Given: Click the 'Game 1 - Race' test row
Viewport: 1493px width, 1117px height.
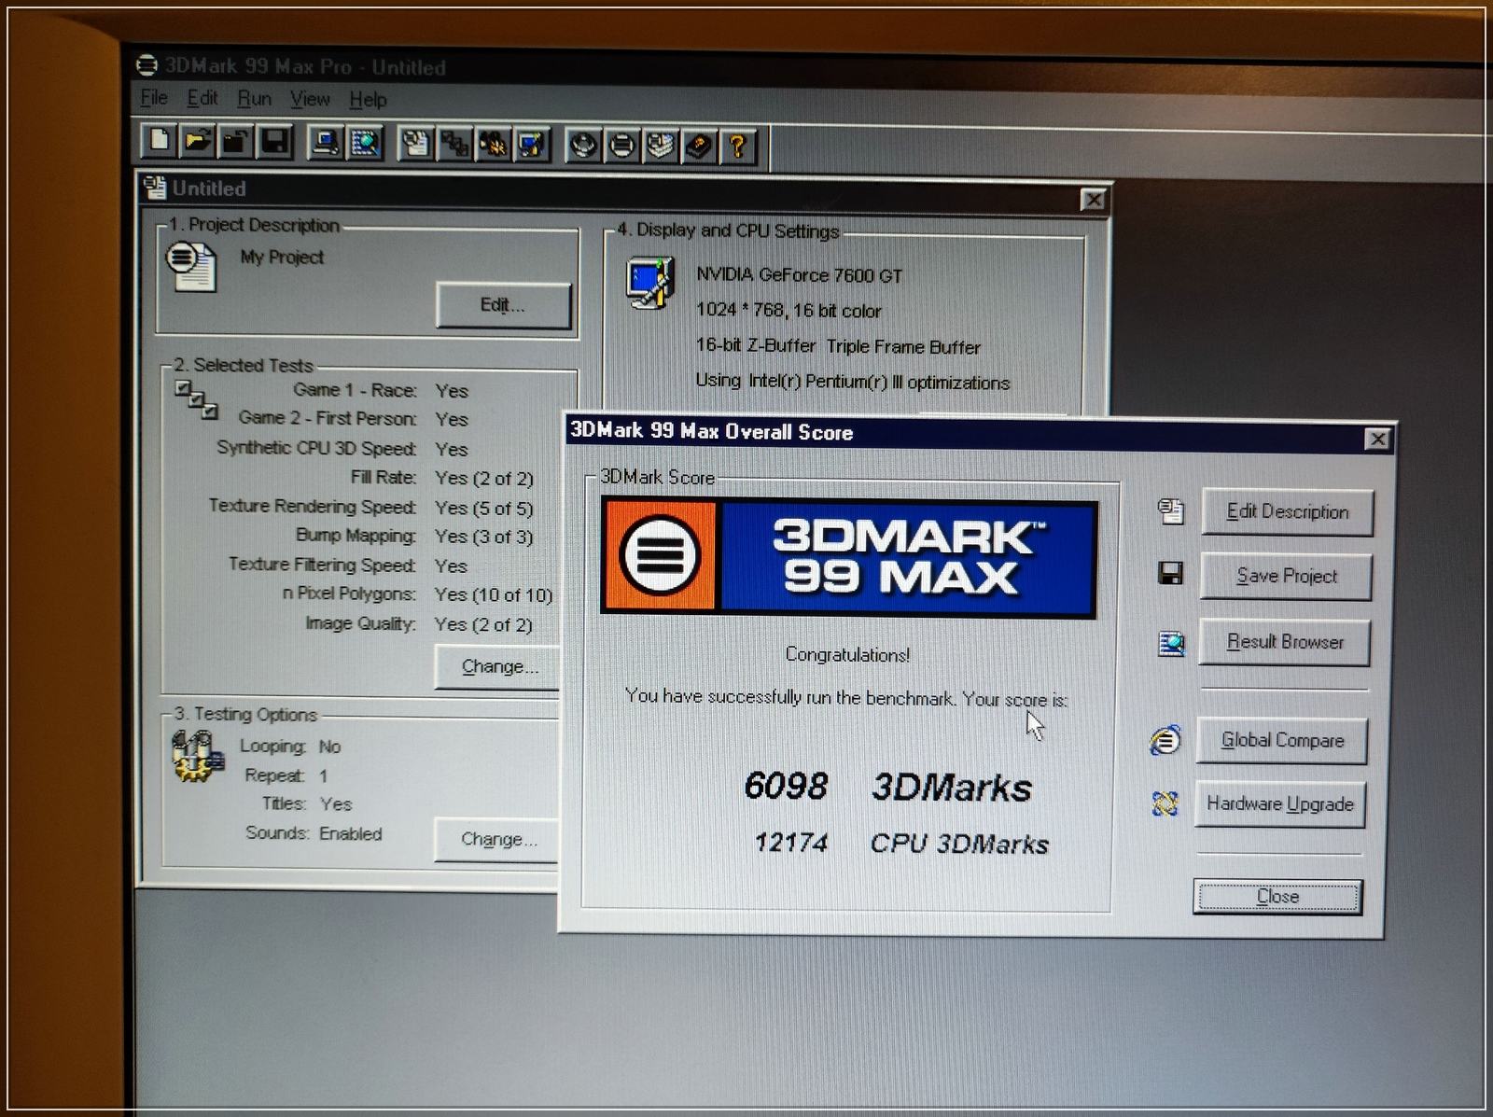Looking at the screenshot, I should pos(381,390).
